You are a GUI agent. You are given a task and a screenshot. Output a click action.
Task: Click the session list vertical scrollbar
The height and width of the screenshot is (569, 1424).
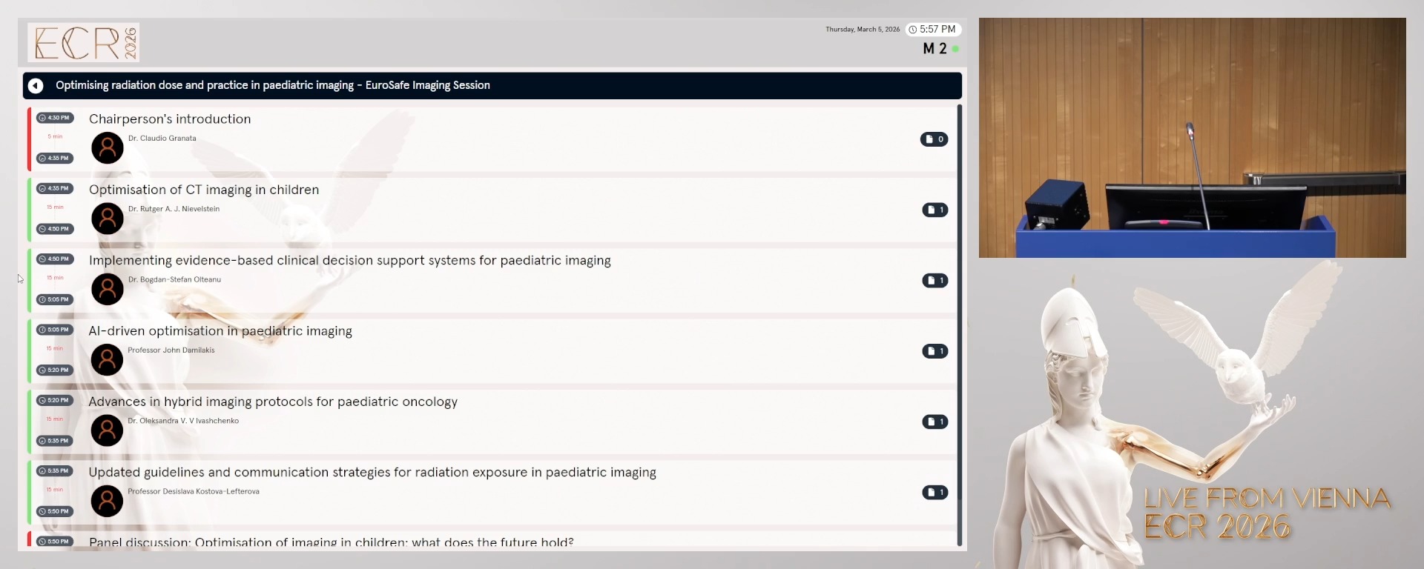[x=960, y=326]
